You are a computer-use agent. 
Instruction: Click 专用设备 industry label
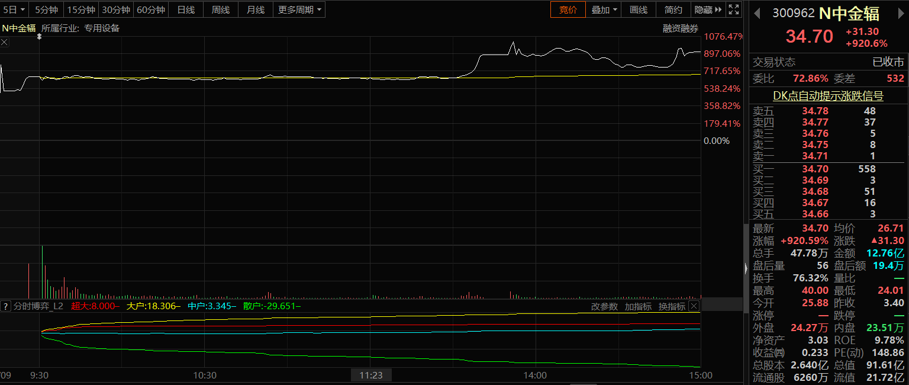point(101,28)
